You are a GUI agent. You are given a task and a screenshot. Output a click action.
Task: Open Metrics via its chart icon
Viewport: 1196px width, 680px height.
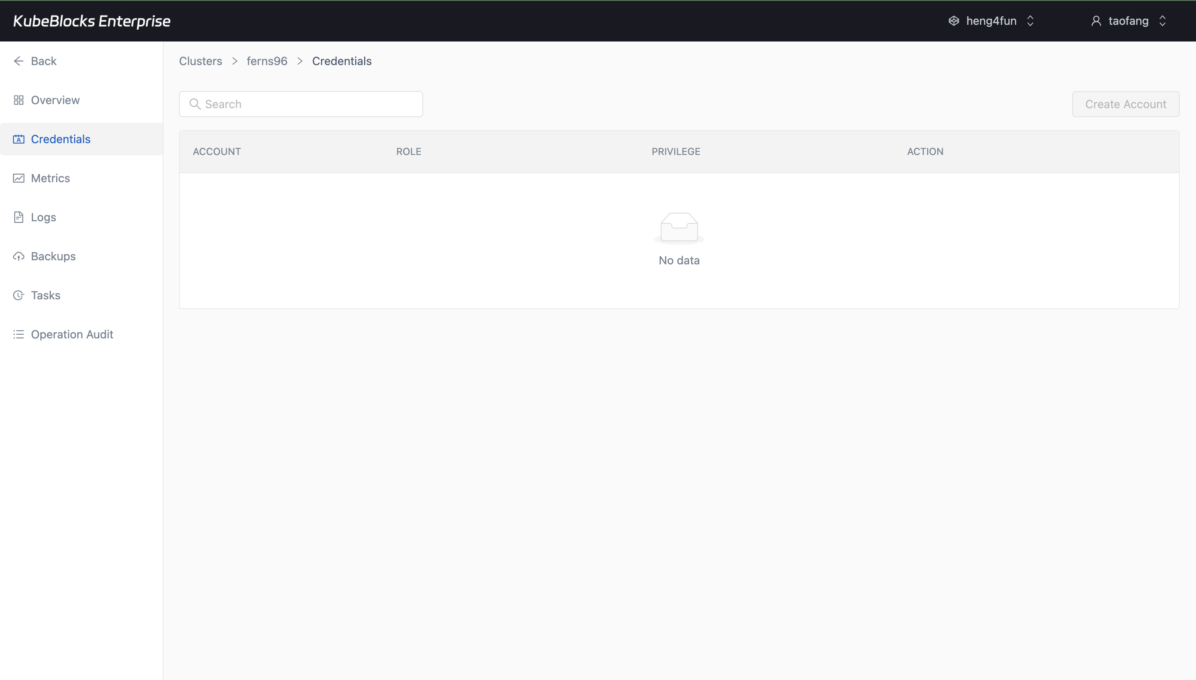click(x=19, y=178)
